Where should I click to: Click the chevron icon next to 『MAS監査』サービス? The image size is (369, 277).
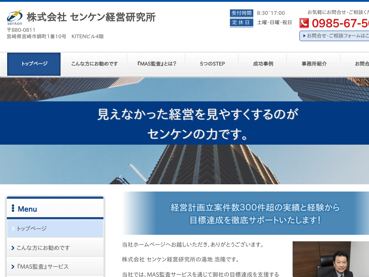(x=14, y=267)
